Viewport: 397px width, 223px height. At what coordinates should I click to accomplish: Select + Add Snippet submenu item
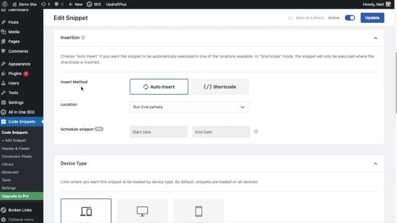[x=14, y=141]
